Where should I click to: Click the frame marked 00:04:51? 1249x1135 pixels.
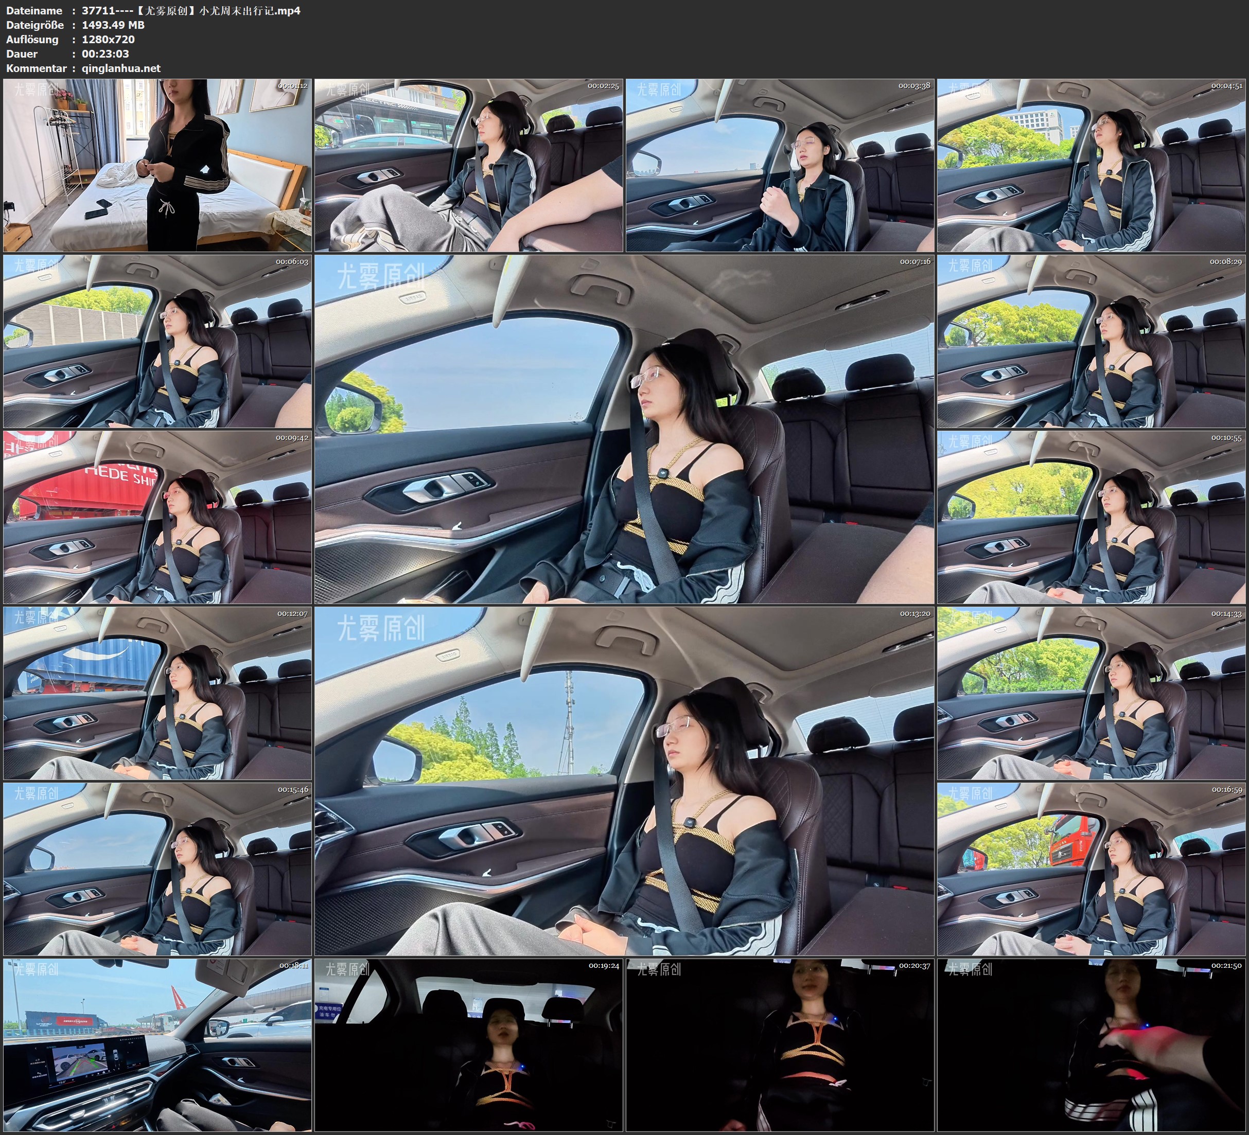click(x=1092, y=165)
